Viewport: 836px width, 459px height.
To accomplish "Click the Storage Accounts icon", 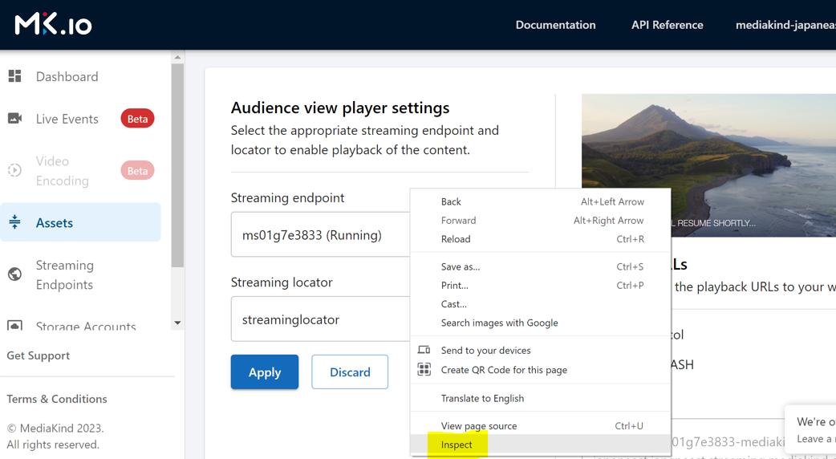I will click(15, 325).
